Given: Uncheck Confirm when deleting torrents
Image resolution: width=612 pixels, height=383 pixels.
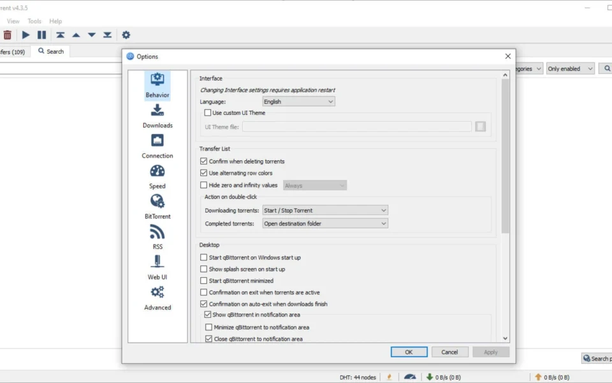Looking at the screenshot, I should [x=203, y=161].
